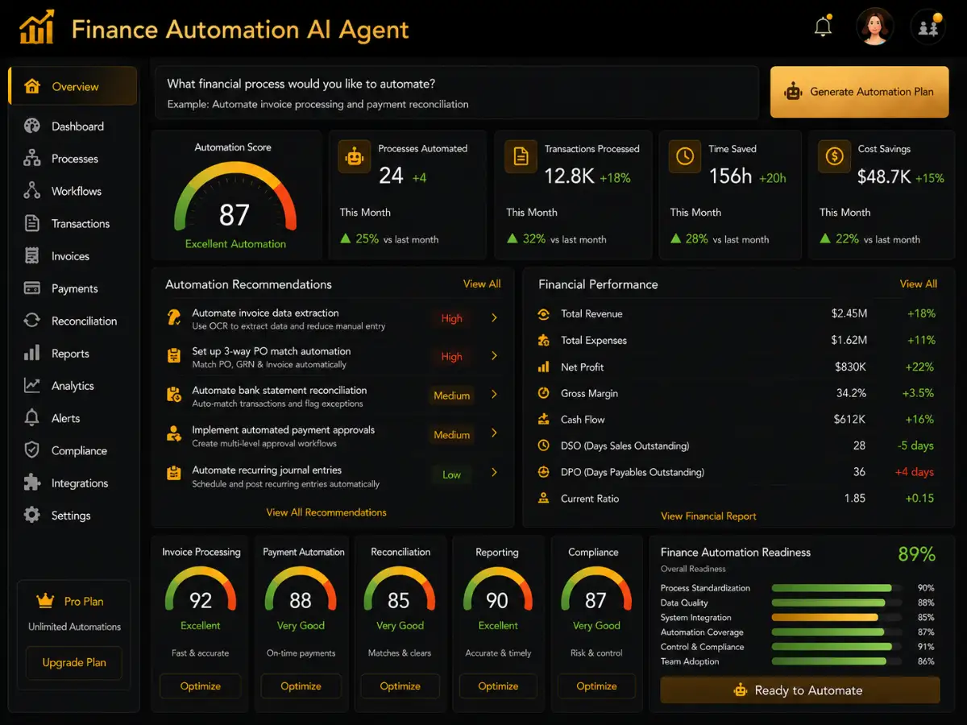Click the Reports bar chart icon
The width and height of the screenshot is (967, 725).
tap(32, 353)
